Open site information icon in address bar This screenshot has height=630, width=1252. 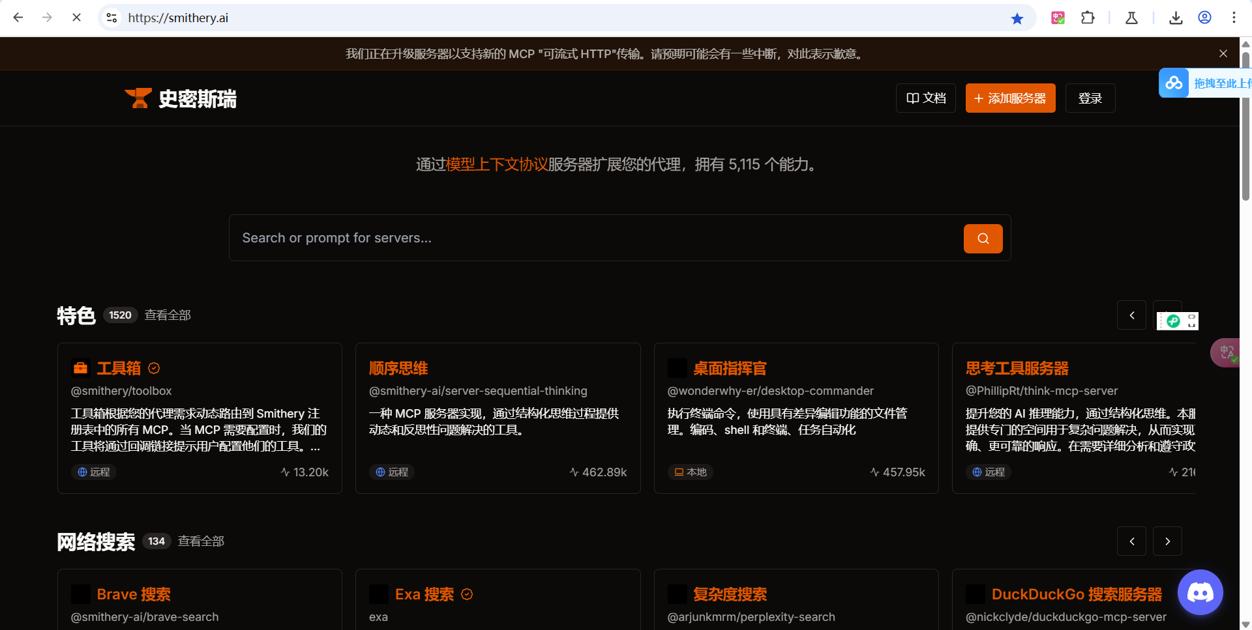coord(112,18)
